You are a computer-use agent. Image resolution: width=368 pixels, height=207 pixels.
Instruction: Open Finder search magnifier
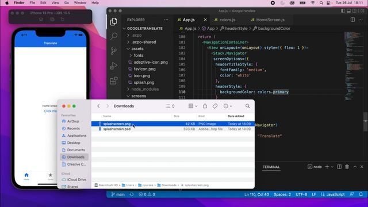248,106
